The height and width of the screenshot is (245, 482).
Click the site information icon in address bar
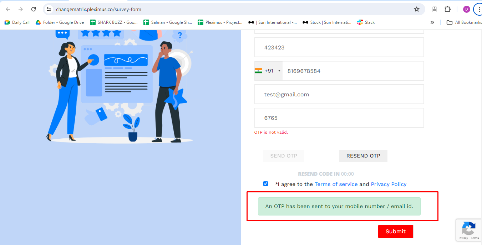click(x=49, y=9)
